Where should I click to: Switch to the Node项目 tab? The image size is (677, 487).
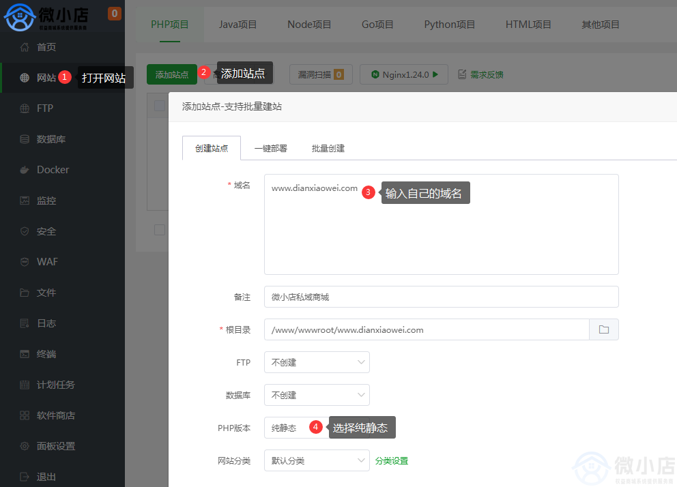309,25
